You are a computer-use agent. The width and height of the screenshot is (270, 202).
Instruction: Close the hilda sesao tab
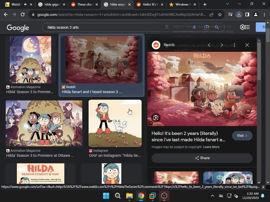(129, 4)
